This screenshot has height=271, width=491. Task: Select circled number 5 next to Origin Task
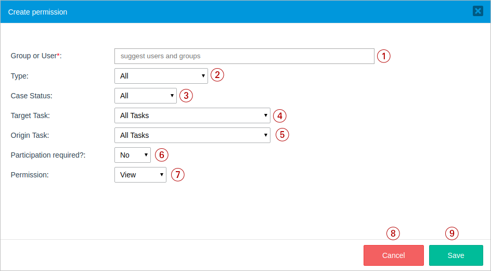(x=282, y=135)
